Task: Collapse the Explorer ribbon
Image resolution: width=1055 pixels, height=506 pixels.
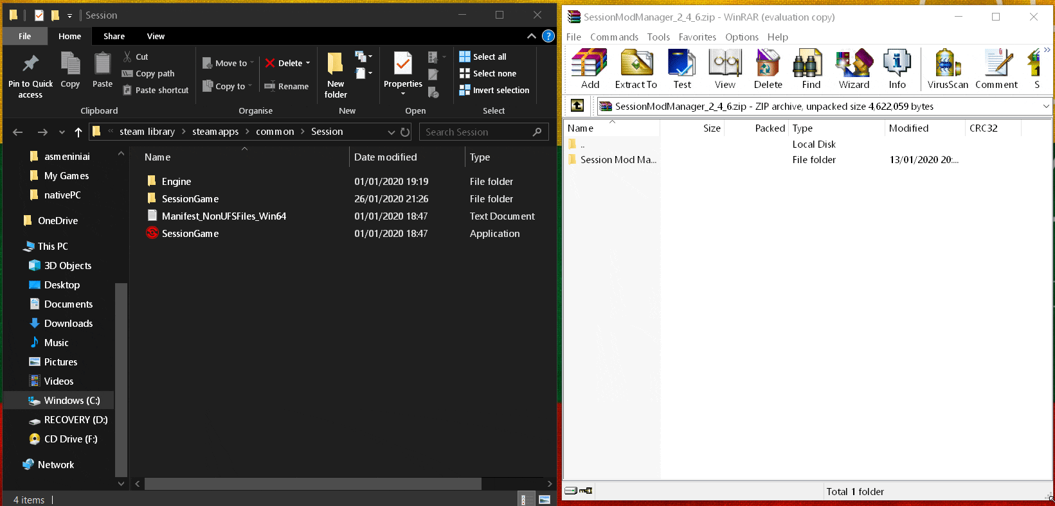Action: (x=531, y=36)
